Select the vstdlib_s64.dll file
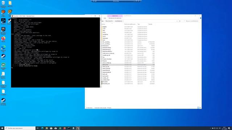Image resolution: width=232 pixels, height=130 pixels. point(106,80)
